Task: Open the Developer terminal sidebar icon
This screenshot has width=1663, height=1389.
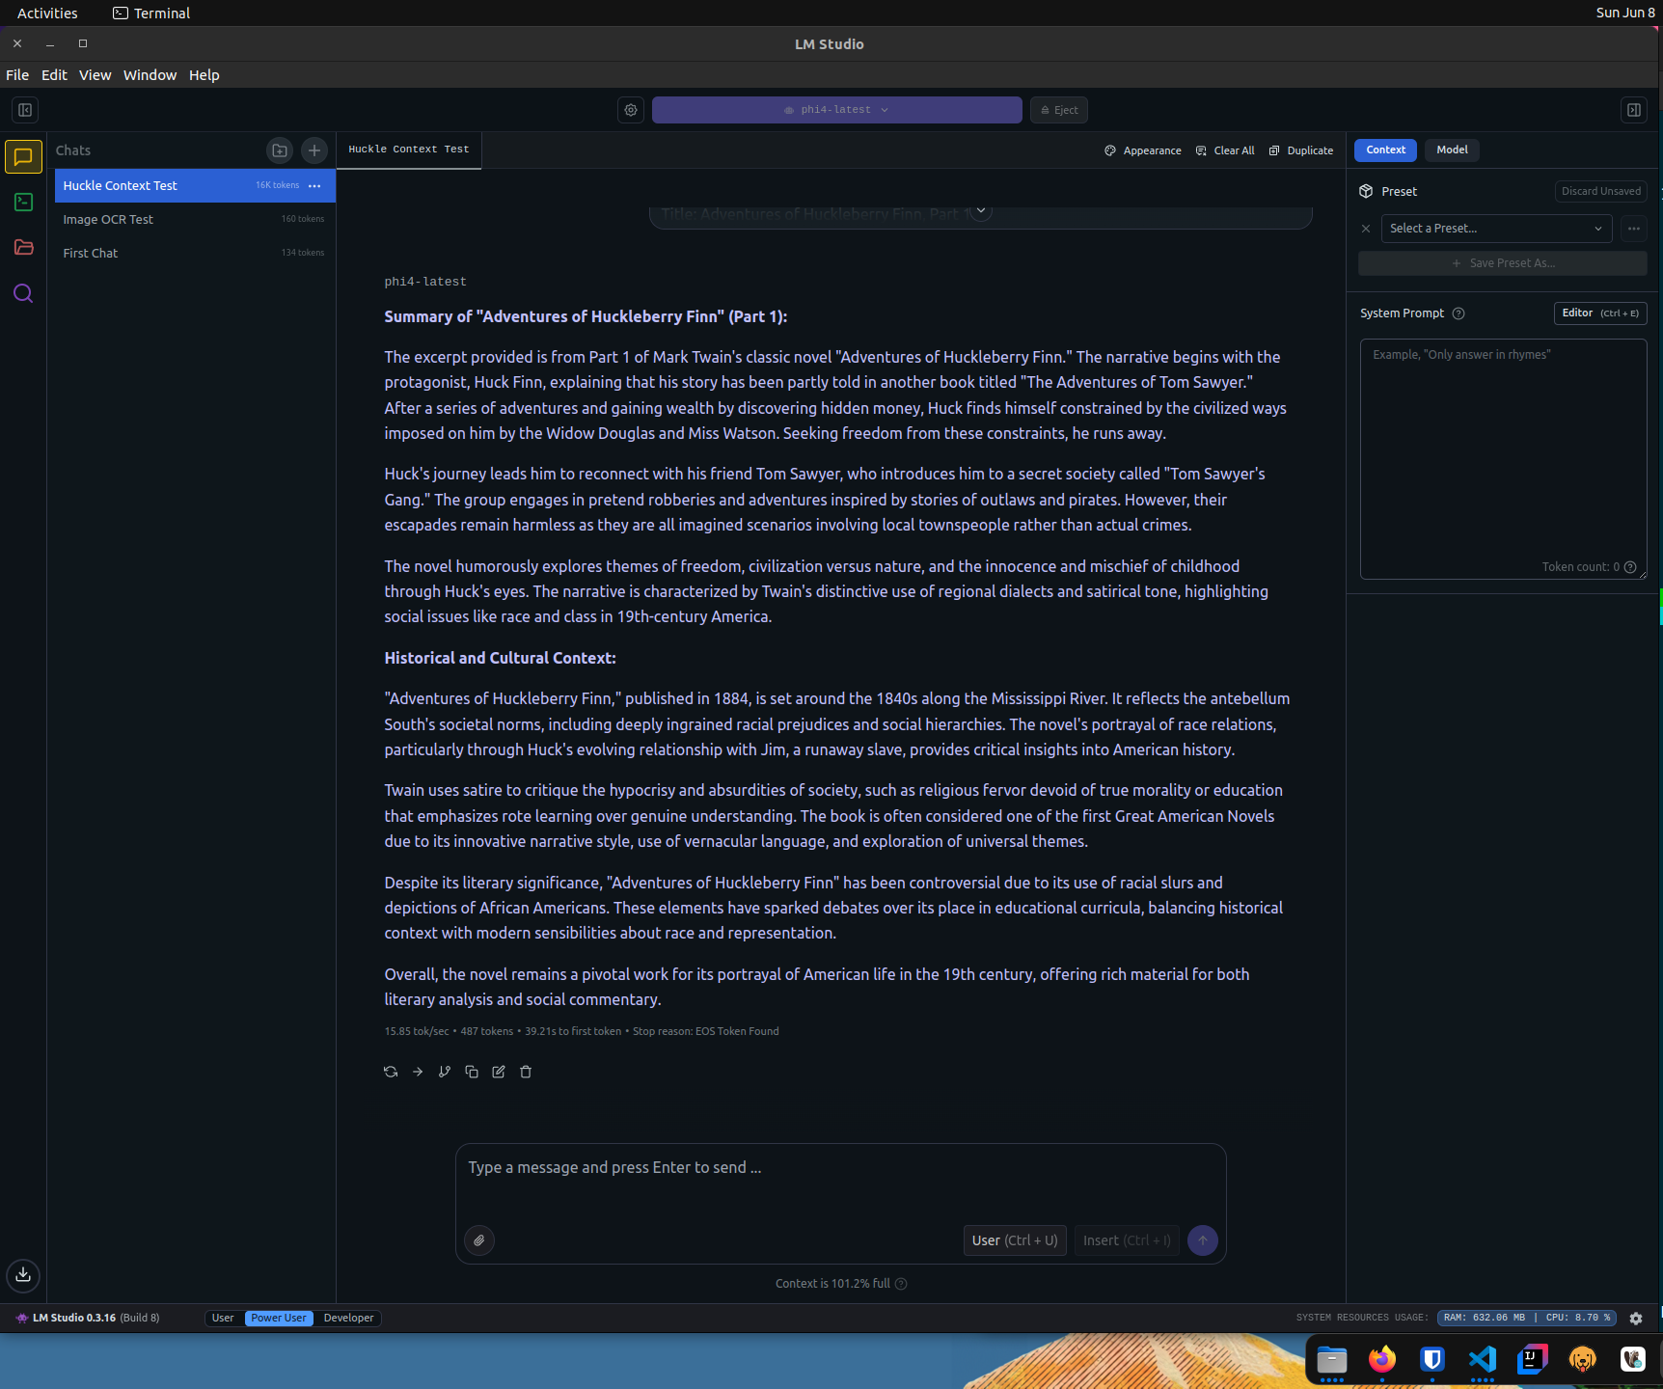Action: coord(23,203)
